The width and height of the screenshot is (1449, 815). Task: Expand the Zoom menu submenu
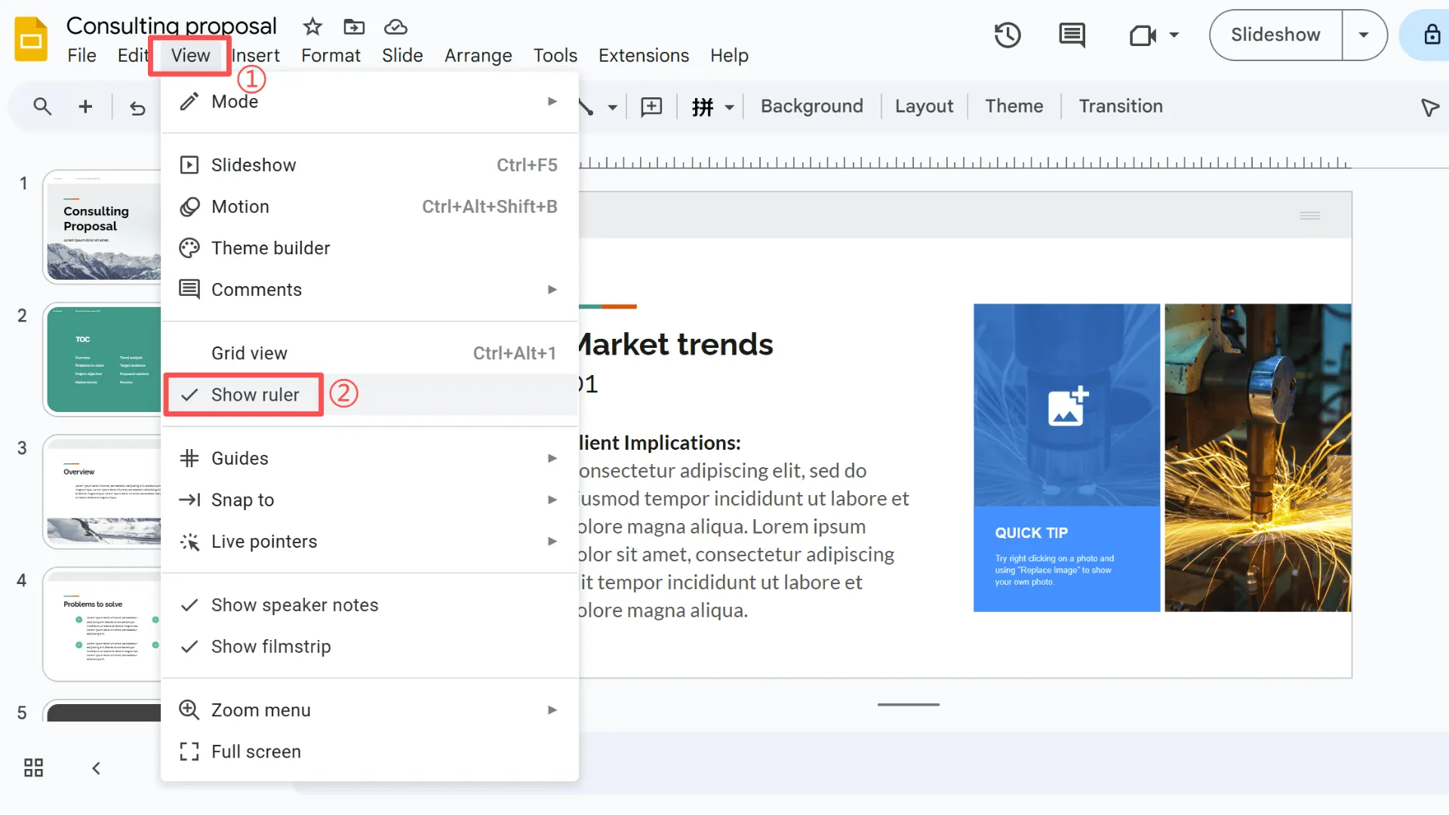point(370,709)
